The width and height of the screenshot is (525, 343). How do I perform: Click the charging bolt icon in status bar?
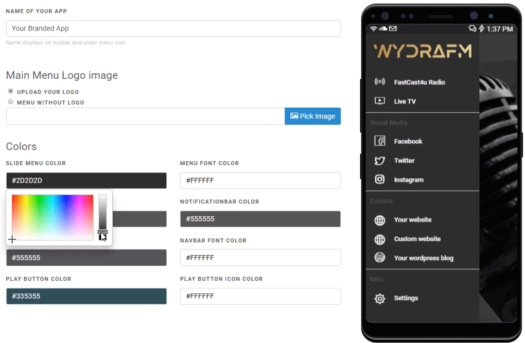click(481, 29)
